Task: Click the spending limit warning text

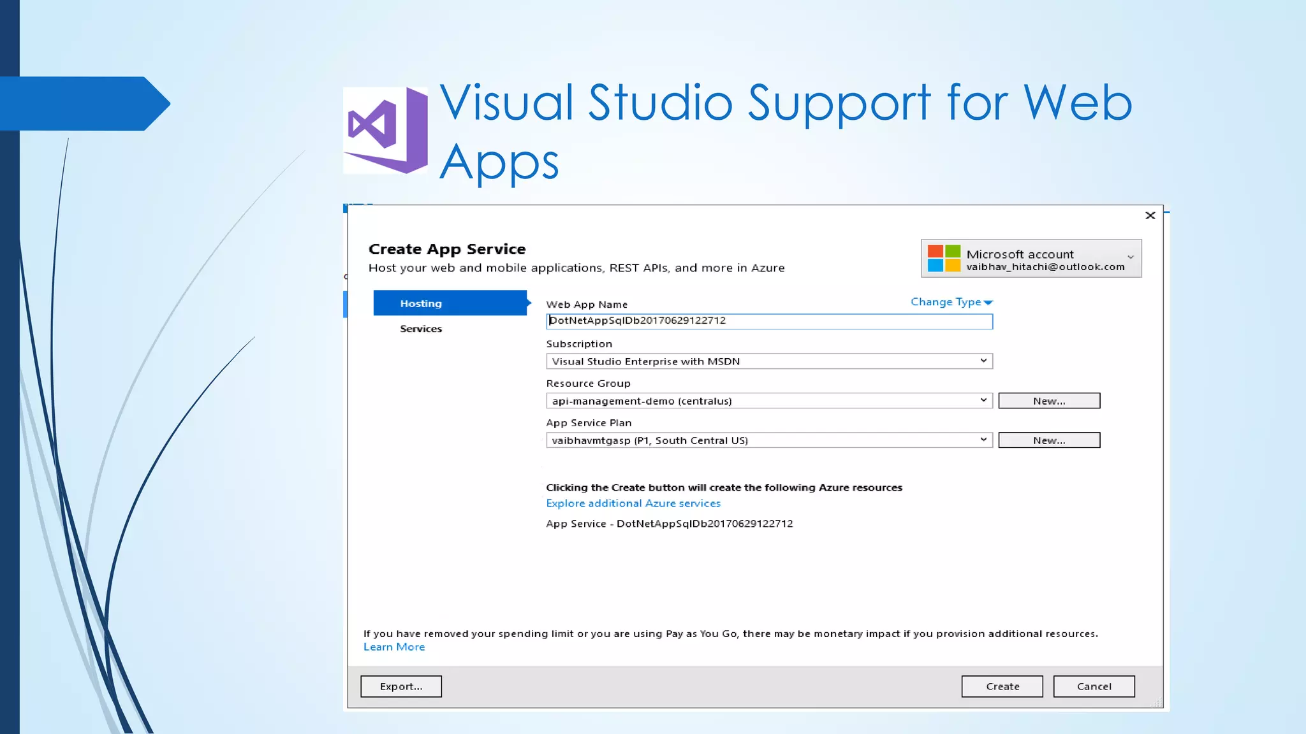Action: click(731, 634)
